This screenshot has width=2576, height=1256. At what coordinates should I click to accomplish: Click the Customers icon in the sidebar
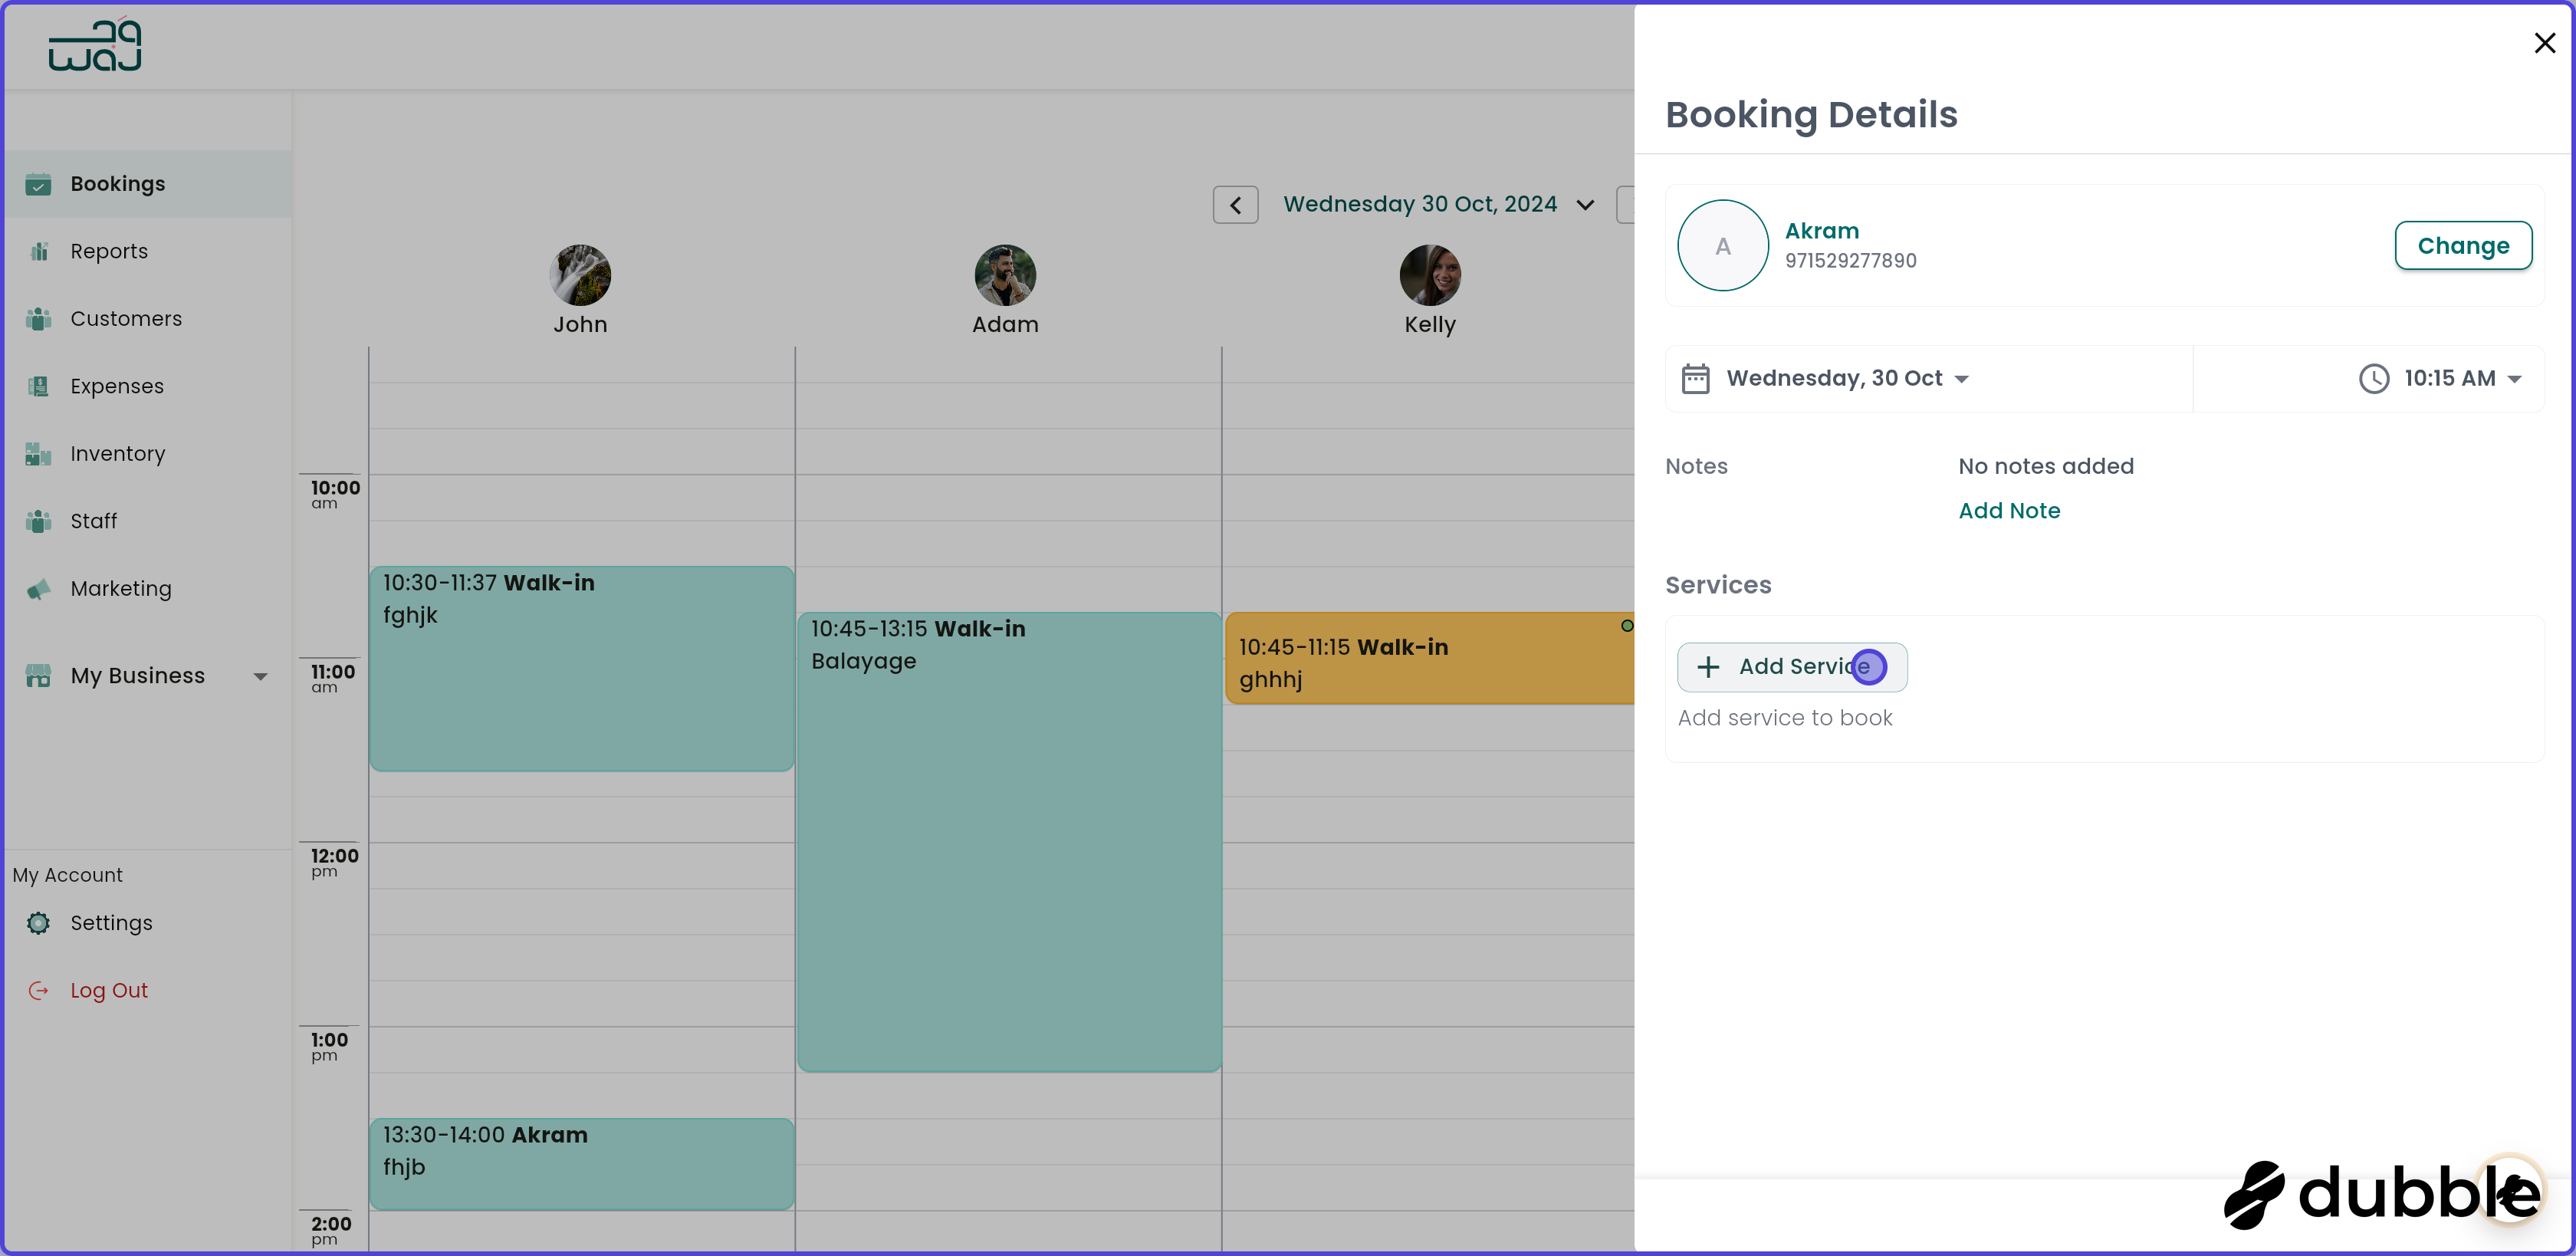38,318
